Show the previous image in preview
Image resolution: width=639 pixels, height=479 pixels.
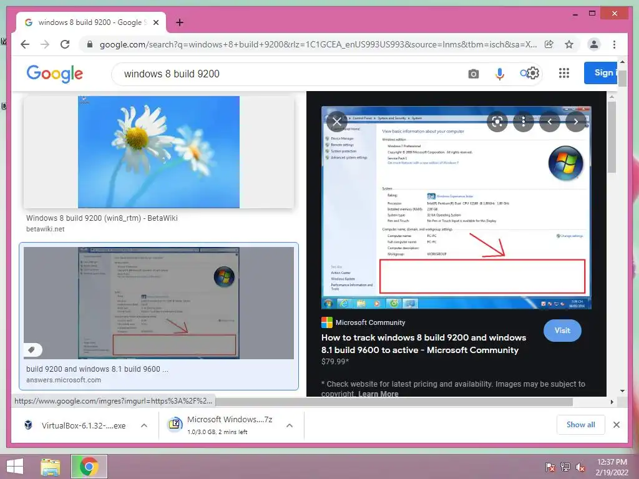pyautogui.click(x=549, y=122)
